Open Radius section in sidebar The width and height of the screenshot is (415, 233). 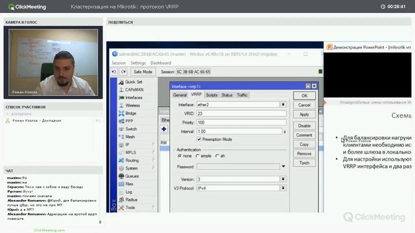[x=131, y=200]
